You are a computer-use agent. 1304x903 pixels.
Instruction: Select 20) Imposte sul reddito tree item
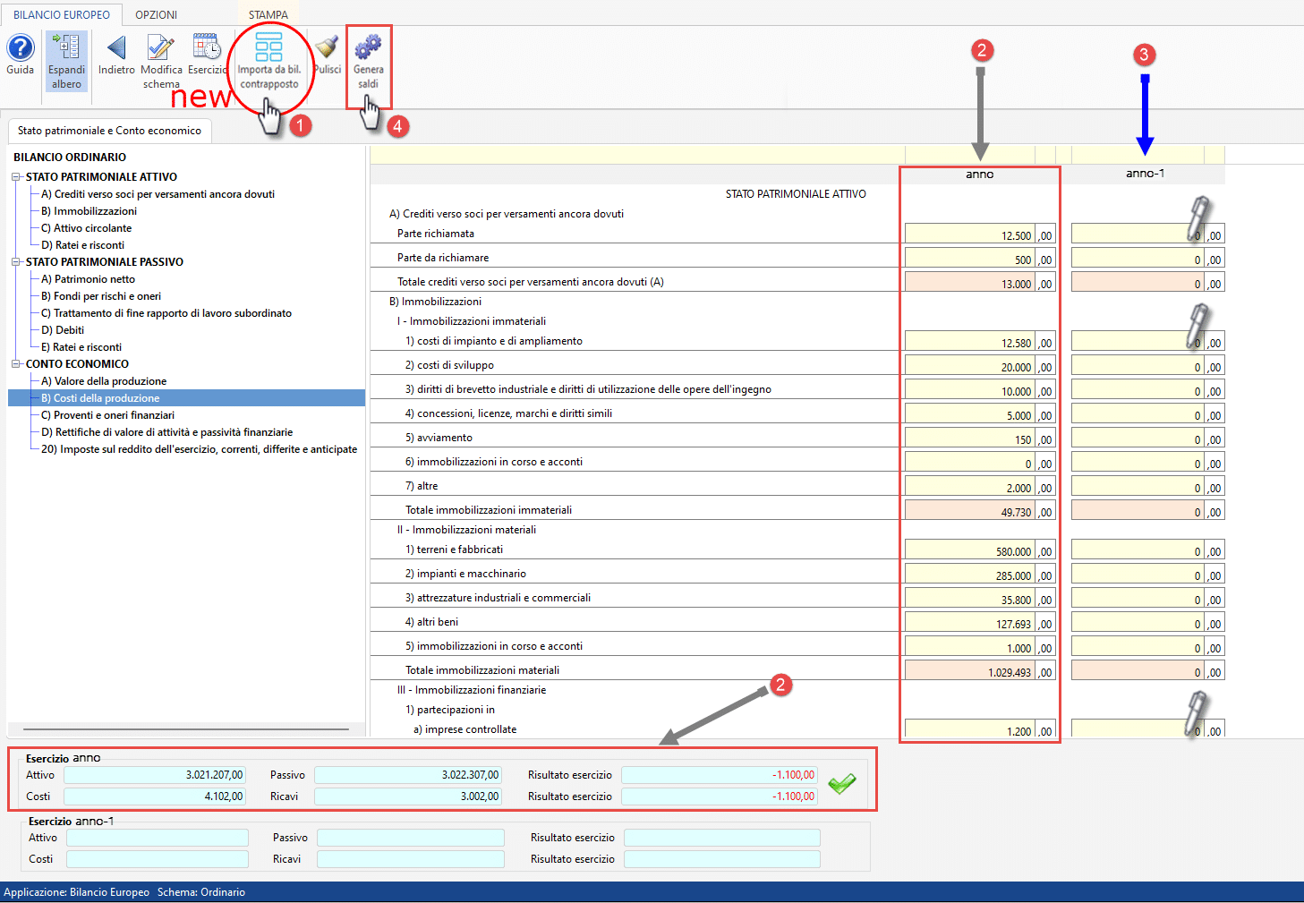pos(199,449)
